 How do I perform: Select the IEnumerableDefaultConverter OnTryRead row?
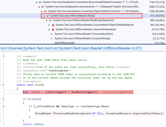[x=83, y=2]
